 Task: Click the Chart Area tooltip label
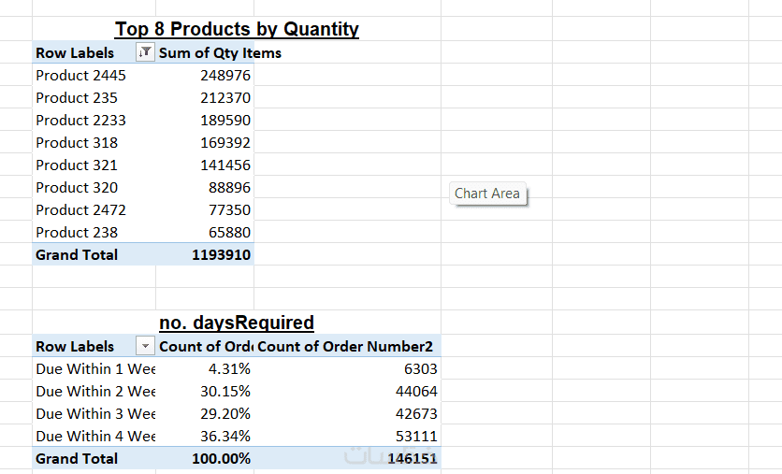[x=486, y=194]
